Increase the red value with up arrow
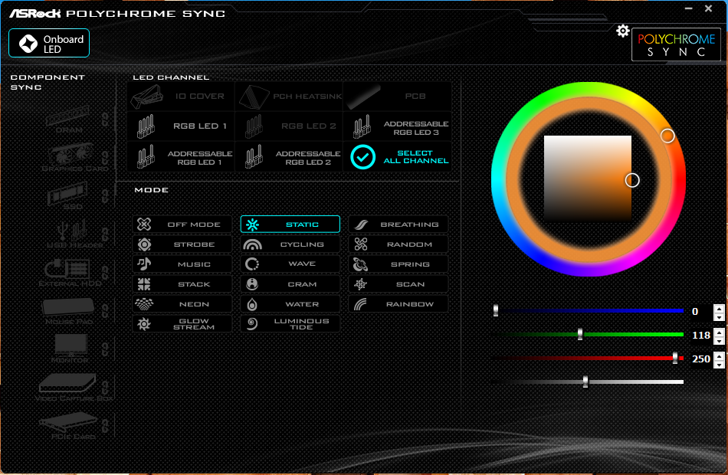 (x=719, y=355)
